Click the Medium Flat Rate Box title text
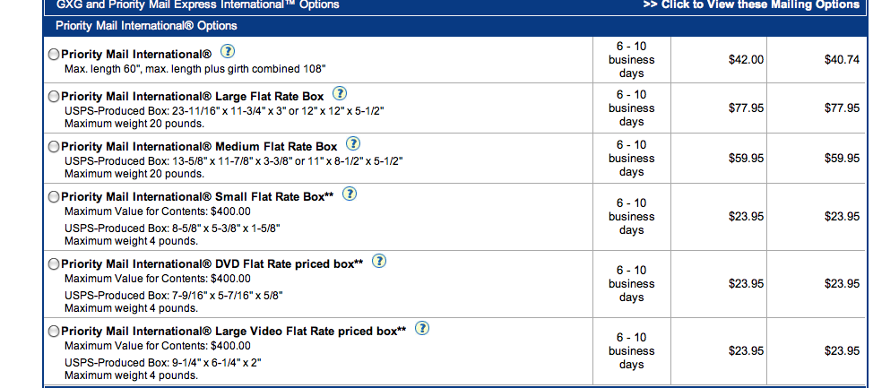 (199, 147)
